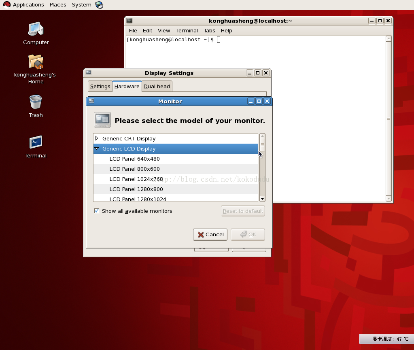Uncheck Show all available monitors
The image size is (414, 350).
(x=97, y=211)
